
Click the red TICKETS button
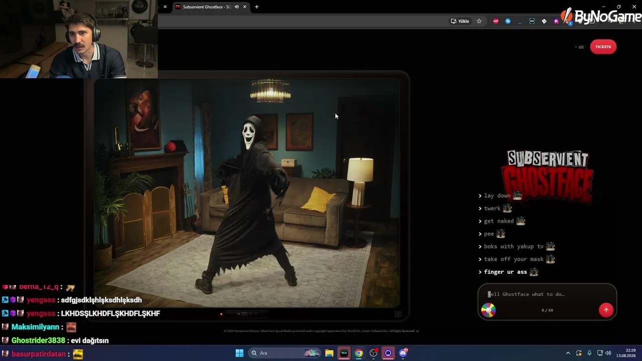pyautogui.click(x=603, y=47)
